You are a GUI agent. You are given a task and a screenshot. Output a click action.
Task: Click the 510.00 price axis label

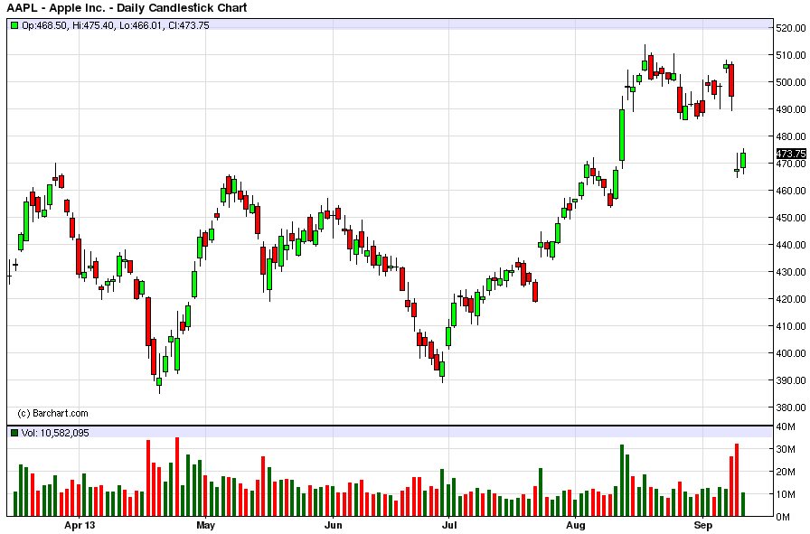(x=791, y=55)
